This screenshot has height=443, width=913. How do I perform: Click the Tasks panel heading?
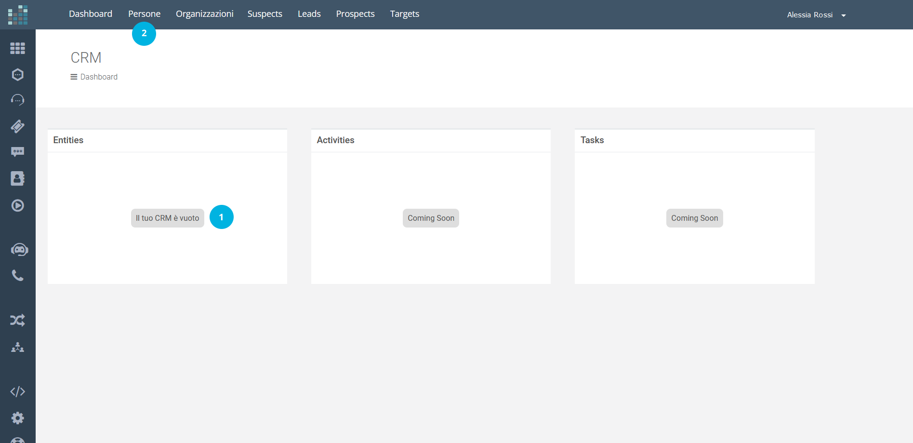[x=592, y=140]
